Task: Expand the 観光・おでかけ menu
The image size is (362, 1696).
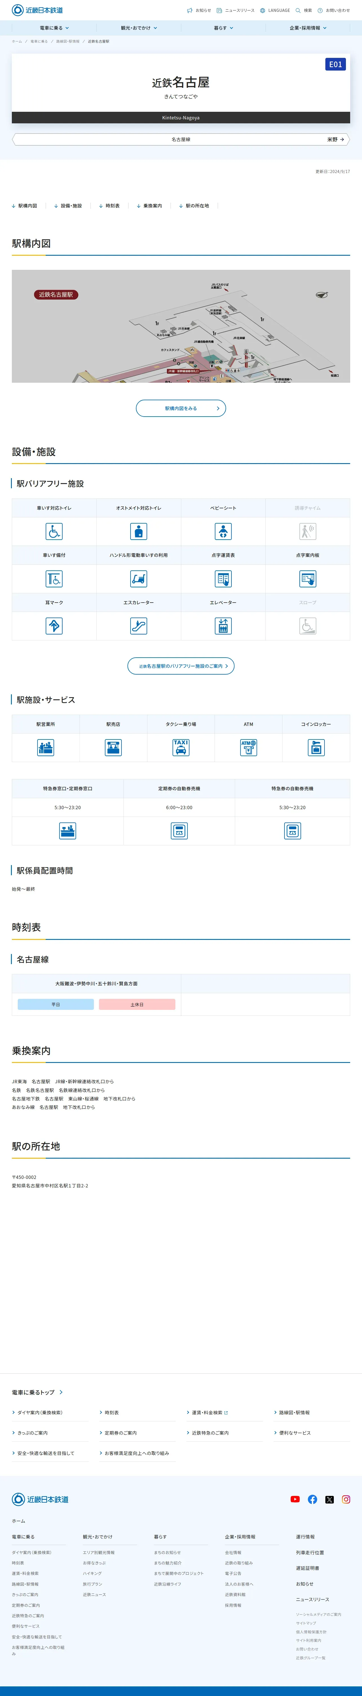Action: click(x=139, y=28)
